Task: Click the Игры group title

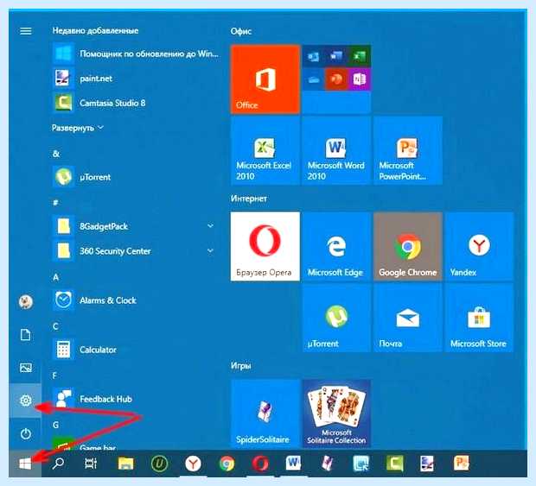Action: tap(240, 365)
